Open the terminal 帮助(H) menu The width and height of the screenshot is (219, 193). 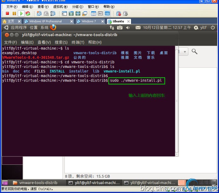(95, 42)
